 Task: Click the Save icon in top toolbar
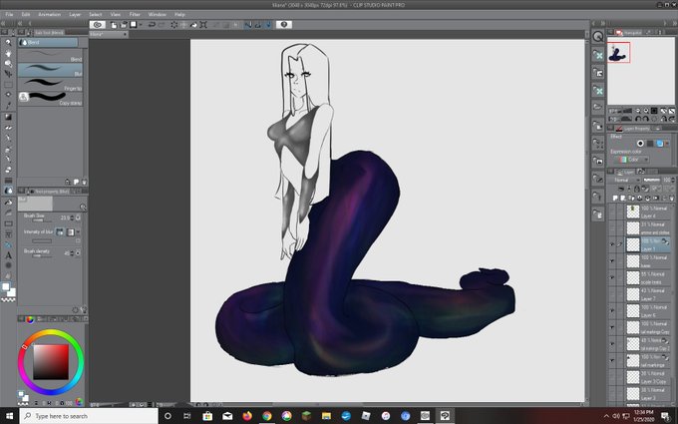tap(134, 25)
